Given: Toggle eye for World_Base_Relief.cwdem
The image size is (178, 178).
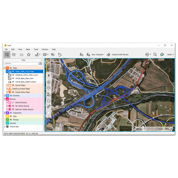Looking at the screenshot, I should (x=13, y=82).
